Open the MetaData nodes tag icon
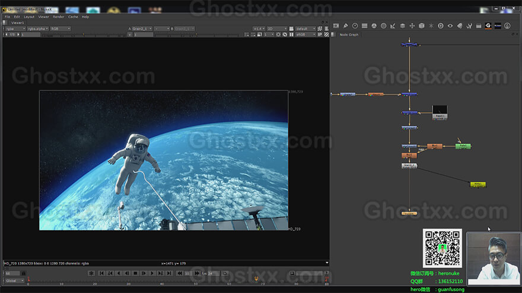Image resolution: width=522 pixels, height=293 pixels. point(460,26)
